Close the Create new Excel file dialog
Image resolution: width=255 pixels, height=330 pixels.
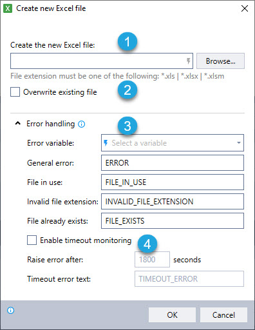[245, 8]
